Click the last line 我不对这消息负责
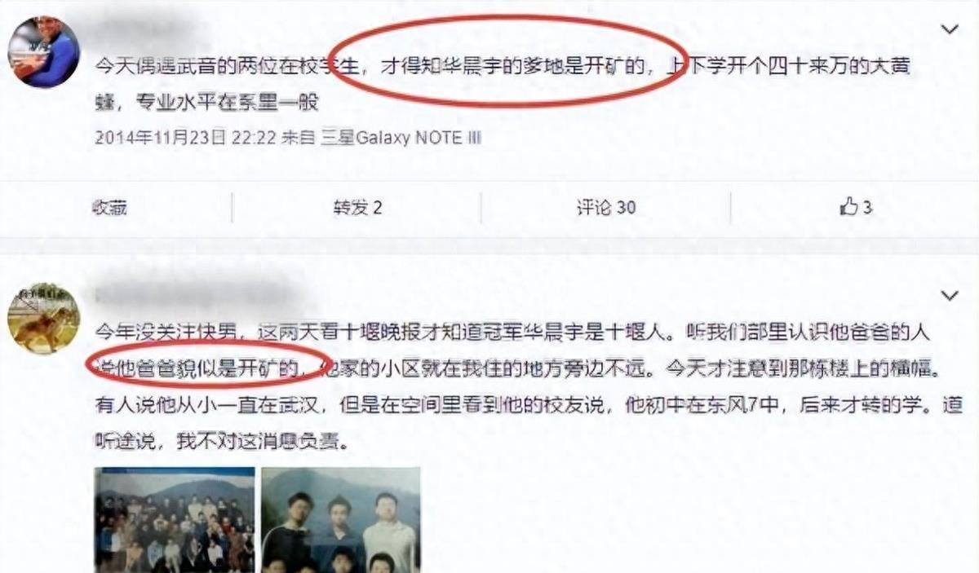This screenshot has width=979, height=573. tap(279, 443)
